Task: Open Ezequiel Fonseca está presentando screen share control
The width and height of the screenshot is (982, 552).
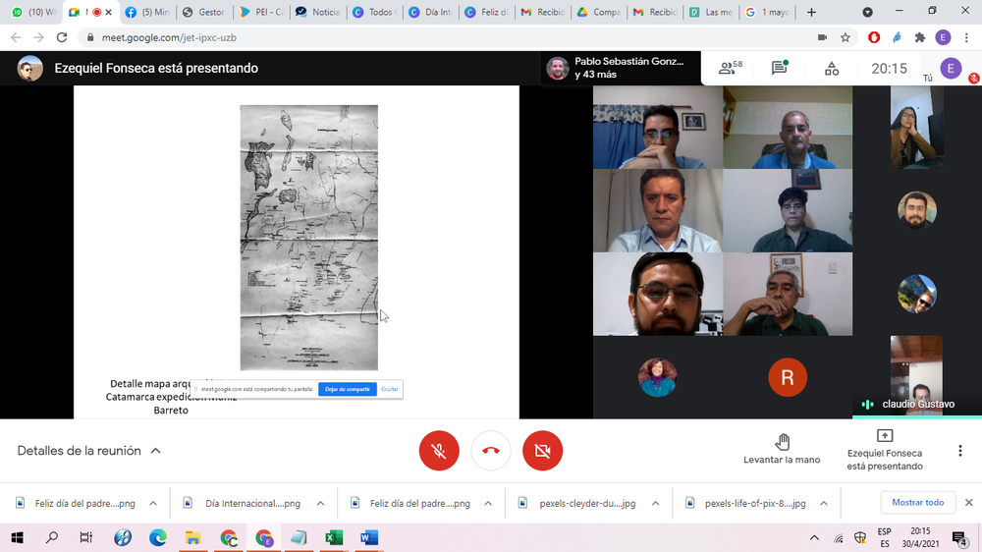Action: (x=884, y=450)
